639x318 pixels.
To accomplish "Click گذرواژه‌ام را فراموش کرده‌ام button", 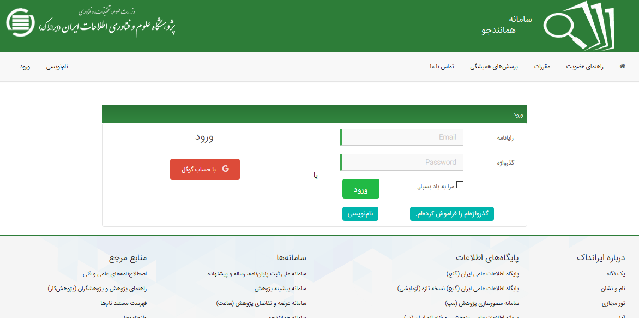I will click(x=452, y=214).
